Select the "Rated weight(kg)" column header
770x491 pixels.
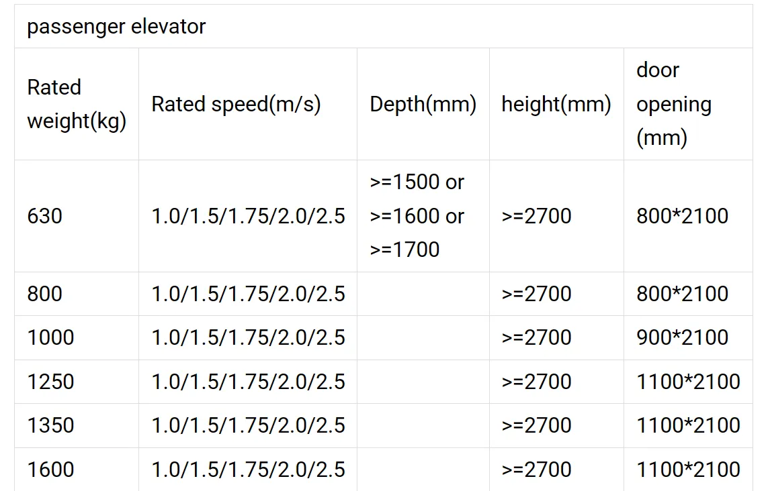coord(77,104)
